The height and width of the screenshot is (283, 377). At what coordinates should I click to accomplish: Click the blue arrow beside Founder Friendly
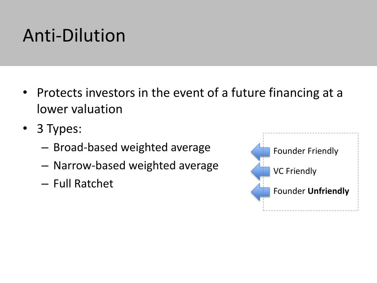tap(260, 151)
